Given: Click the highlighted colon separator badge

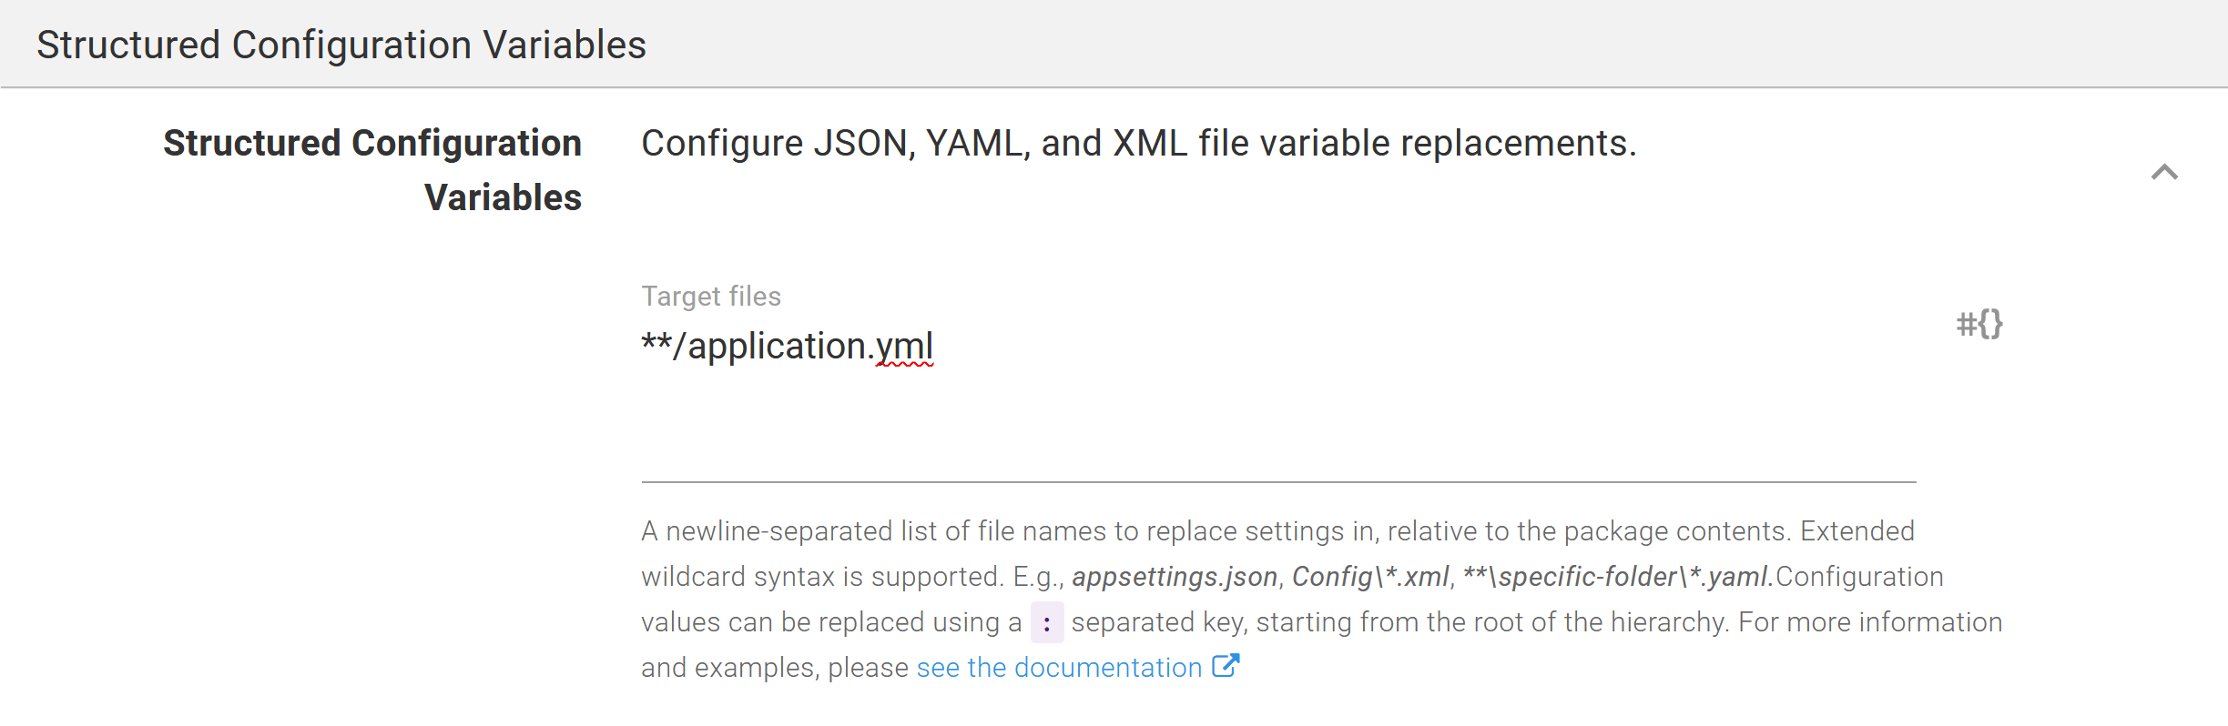Looking at the screenshot, I should click(1047, 623).
